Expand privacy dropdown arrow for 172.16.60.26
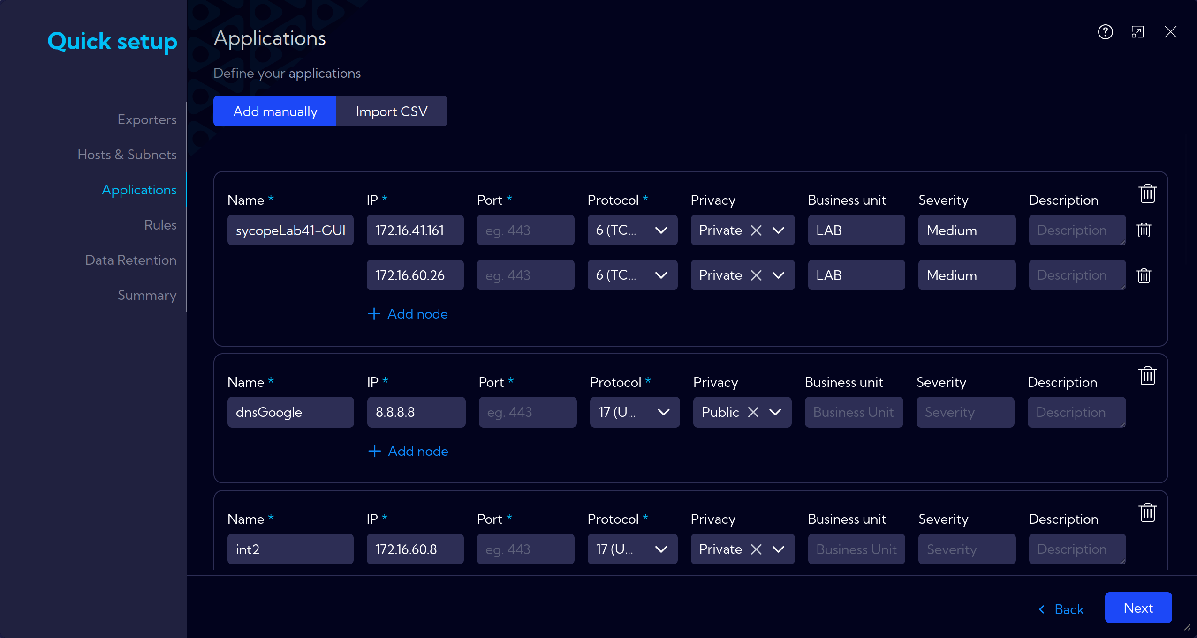The width and height of the screenshot is (1197, 638). [x=778, y=275]
